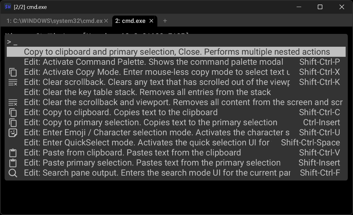Click the clipboard icon beside Paste from clipboard

pyautogui.click(x=13, y=153)
